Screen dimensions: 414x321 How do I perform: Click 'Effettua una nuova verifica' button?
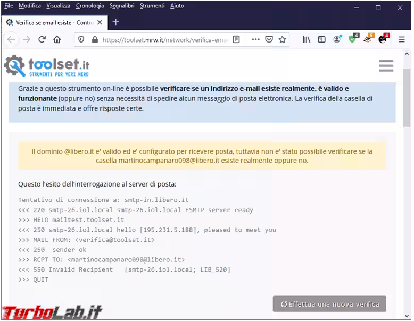(x=329, y=304)
